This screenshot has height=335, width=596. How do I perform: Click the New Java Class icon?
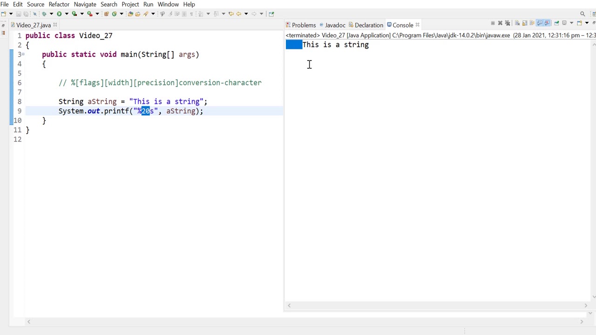pos(114,13)
